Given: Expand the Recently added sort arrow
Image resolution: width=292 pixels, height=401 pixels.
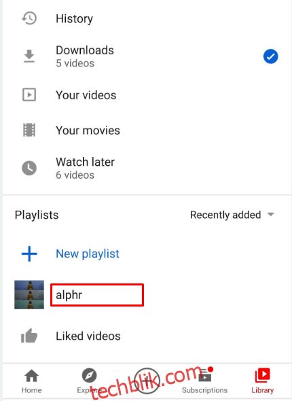Looking at the screenshot, I should coord(271,214).
